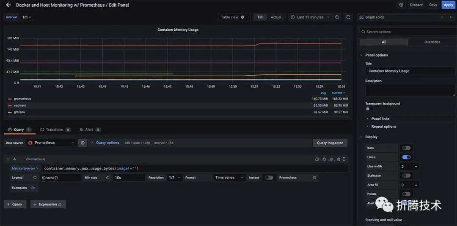The height and width of the screenshot is (226, 457).
Task: Open data source help icon beside Prometheus
Action: pos(83,143)
